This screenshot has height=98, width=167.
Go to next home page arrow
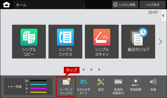tap(161, 42)
